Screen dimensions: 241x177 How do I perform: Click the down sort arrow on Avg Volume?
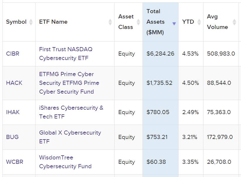[234, 23]
